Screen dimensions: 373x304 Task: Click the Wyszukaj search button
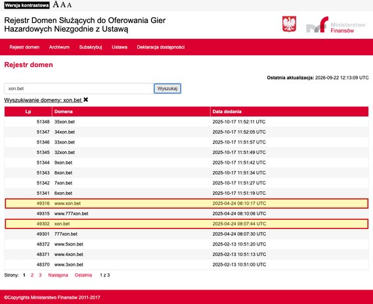point(167,88)
